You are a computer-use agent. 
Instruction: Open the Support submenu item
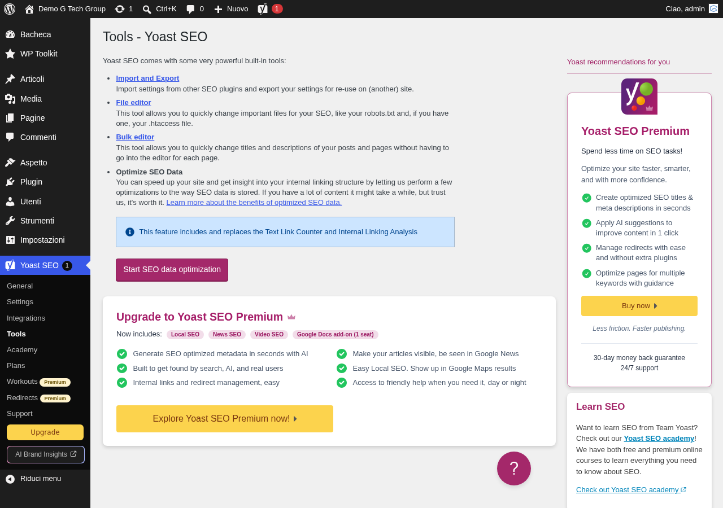pos(20,414)
